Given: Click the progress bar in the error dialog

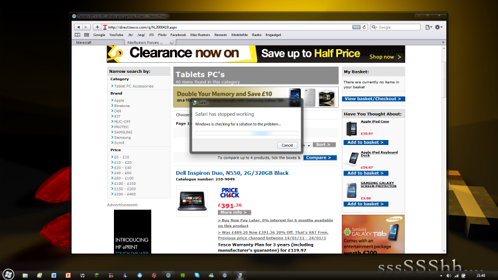Looking at the screenshot, I should tap(247, 133).
